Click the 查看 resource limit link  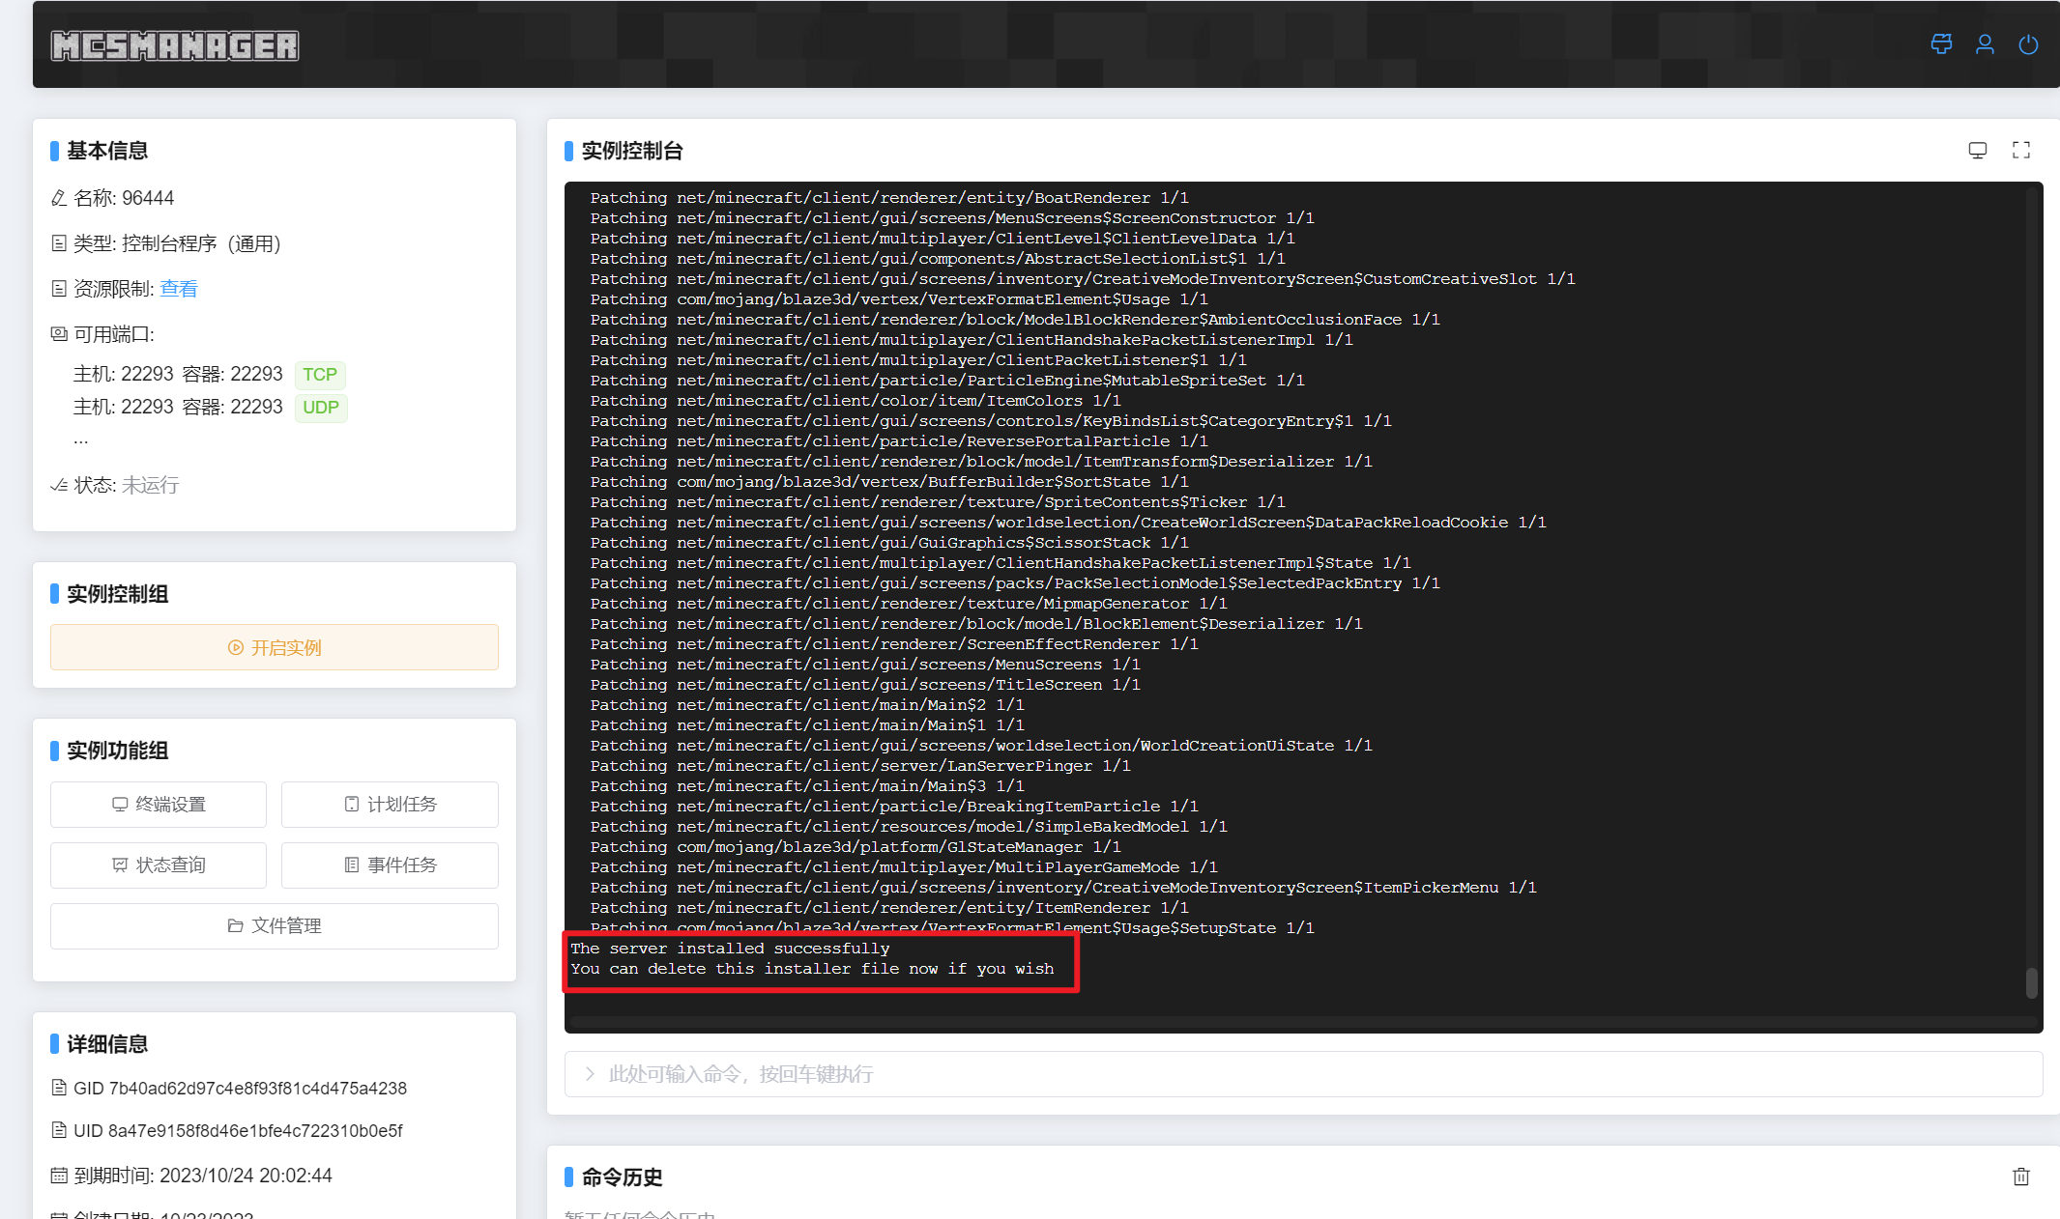179,289
